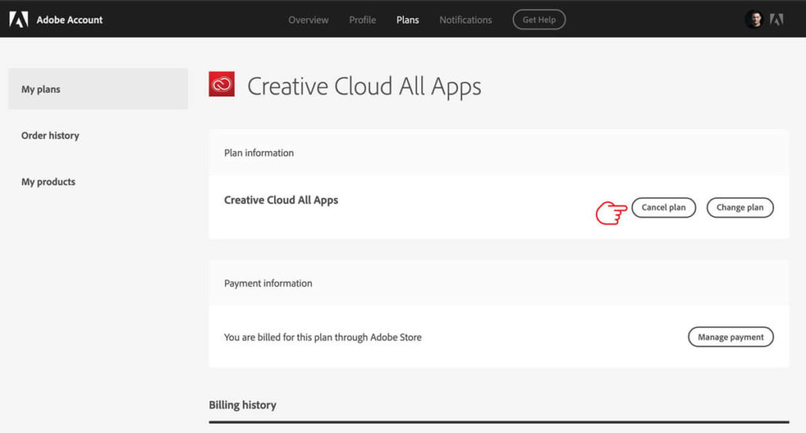Click the bold Creative Cloud All Apps plan name

click(281, 200)
